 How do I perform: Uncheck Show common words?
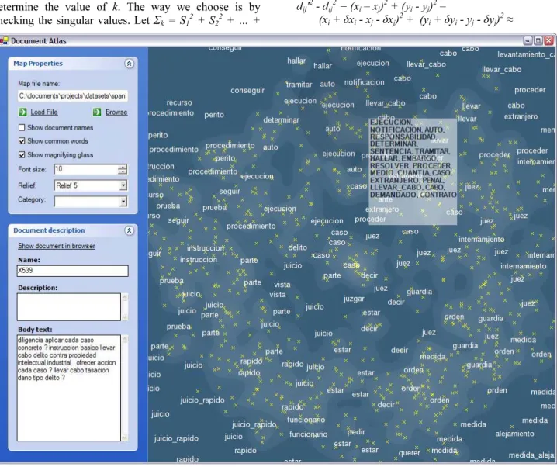(x=22, y=141)
